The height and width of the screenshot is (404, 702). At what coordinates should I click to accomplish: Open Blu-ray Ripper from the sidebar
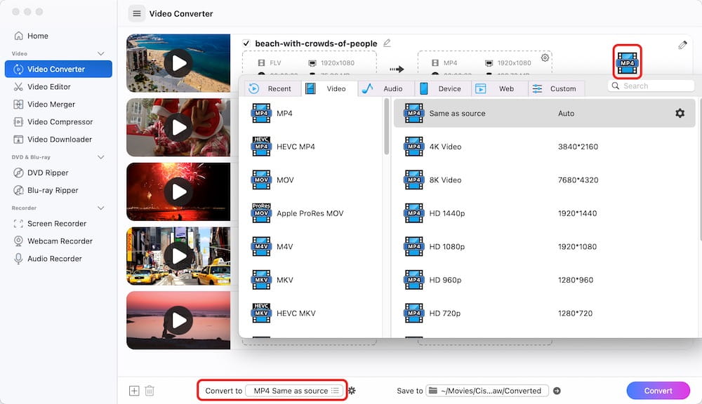[x=46, y=190]
